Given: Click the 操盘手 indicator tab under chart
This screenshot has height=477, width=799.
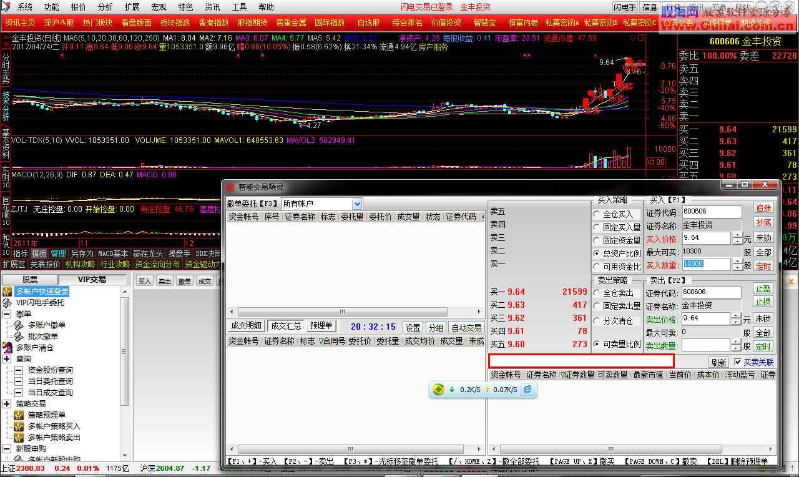Looking at the screenshot, I should (x=179, y=253).
